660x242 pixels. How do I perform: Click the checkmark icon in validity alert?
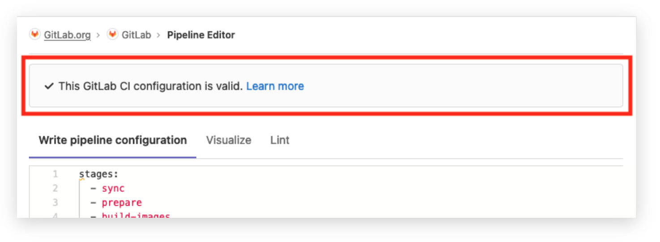pyautogui.click(x=49, y=86)
